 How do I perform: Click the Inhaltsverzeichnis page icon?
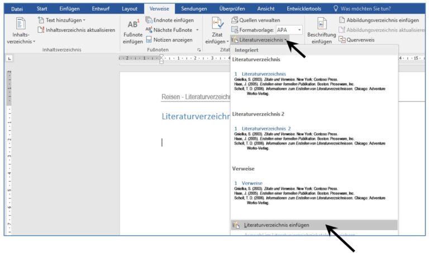[x=21, y=23]
